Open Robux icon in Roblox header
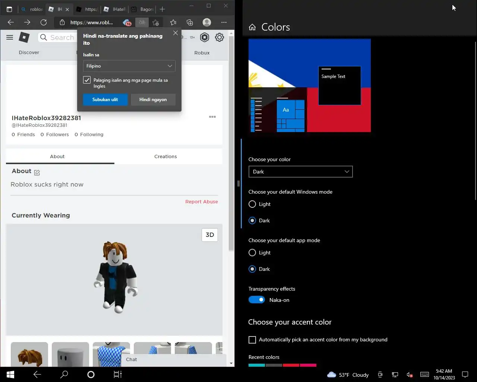Screen dimensions: 477x382 [205, 37]
